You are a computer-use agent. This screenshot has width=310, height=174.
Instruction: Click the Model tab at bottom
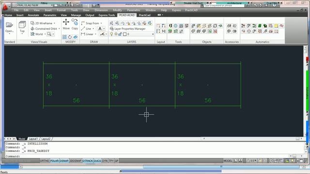click(x=22, y=139)
